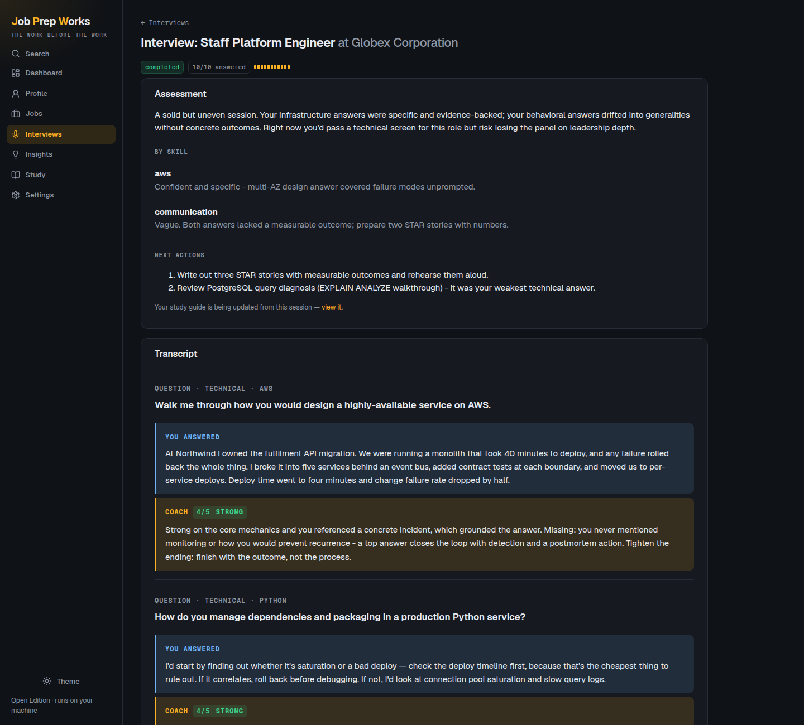
Task: Click the first 4/5 STRONG coach score badge
Action: click(x=220, y=512)
